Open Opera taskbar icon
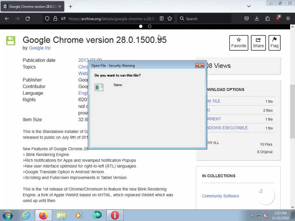Screen dimensions: 295x221 (115, 215)
